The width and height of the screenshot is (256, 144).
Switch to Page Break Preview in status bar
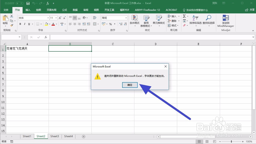coord(215,141)
